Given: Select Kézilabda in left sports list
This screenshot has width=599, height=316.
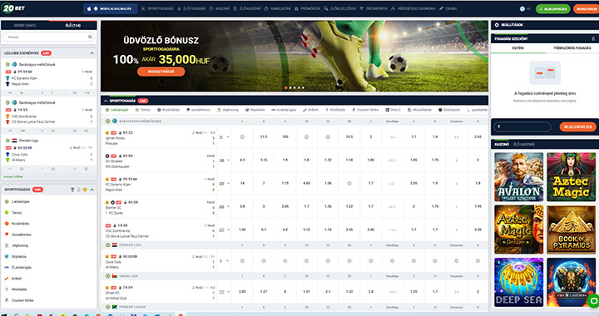Looking at the screenshot, I should coord(19,289).
